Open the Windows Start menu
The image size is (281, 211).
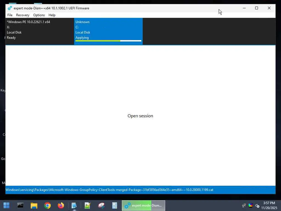click(7, 206)
